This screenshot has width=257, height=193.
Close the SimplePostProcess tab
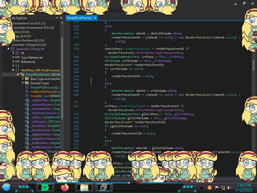[95, 18]
